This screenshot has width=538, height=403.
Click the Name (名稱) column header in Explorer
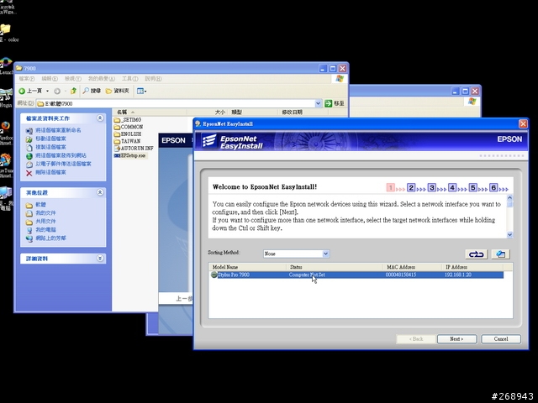[x=150, y=112]
